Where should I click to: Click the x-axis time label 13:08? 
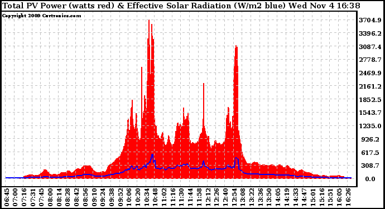click(243, 197)
